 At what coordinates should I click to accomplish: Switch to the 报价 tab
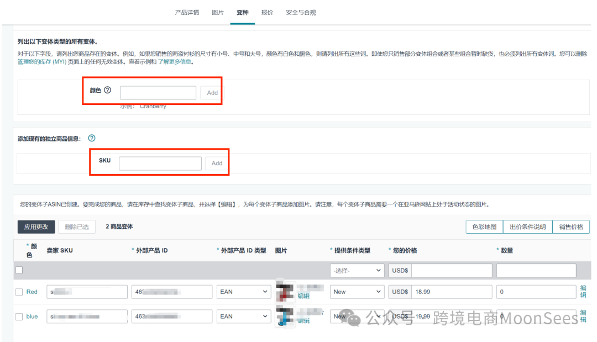(x=267, y=12)
